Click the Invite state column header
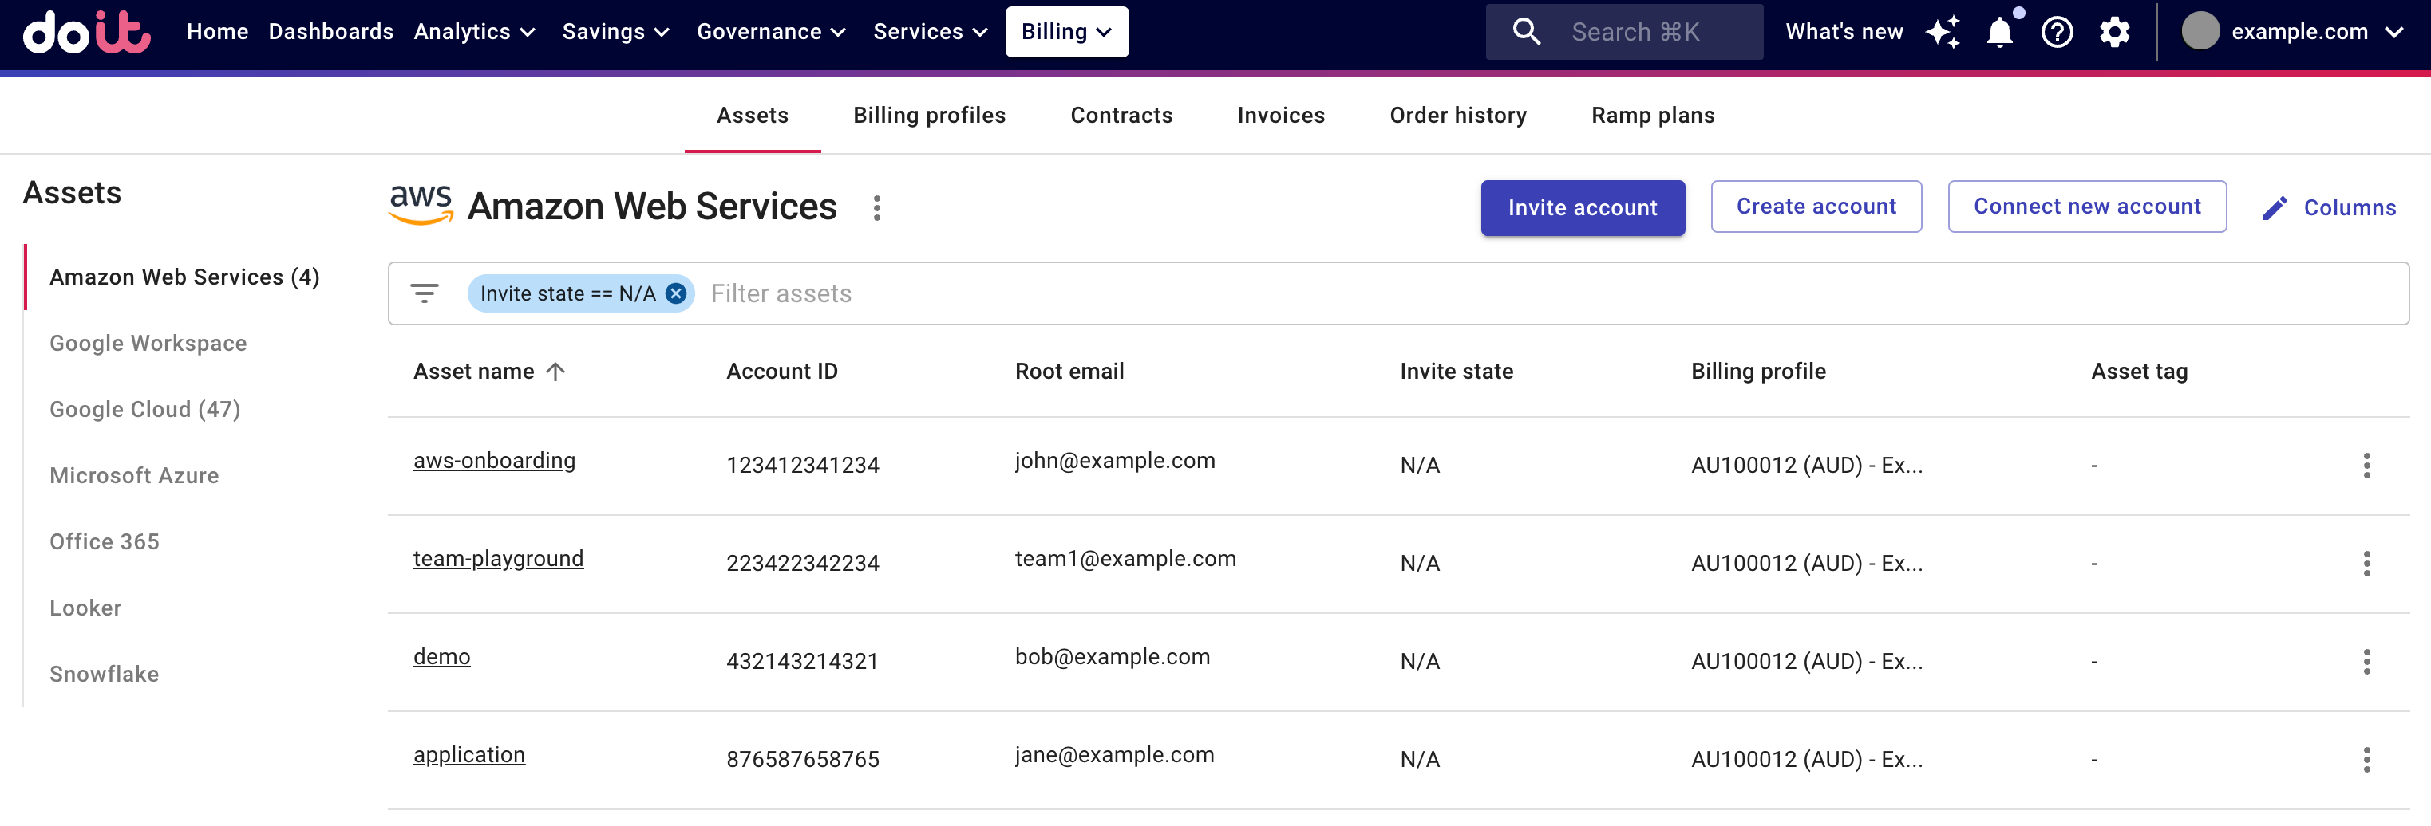This screenshot has width=2431, height=826. tap(1457, 372)
